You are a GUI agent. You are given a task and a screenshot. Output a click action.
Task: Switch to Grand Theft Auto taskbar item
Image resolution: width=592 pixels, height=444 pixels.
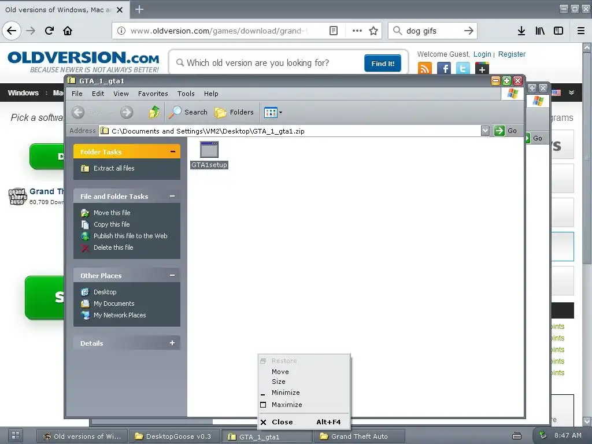pos(360,436)
